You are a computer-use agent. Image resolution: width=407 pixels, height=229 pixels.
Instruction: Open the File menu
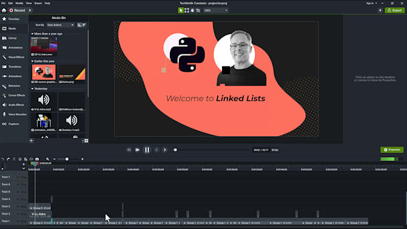4,3
